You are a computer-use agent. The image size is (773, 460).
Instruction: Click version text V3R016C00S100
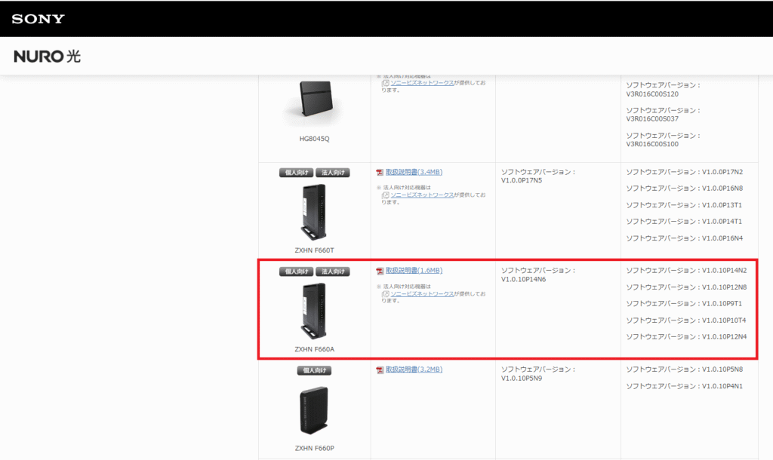[x=652, y=144]
